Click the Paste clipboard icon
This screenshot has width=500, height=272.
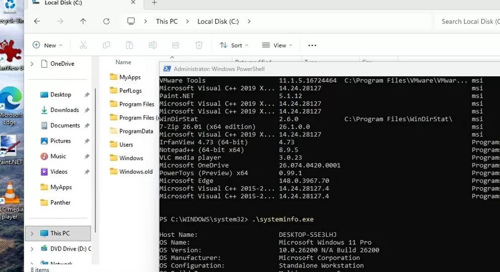click(x=130, y=45)
